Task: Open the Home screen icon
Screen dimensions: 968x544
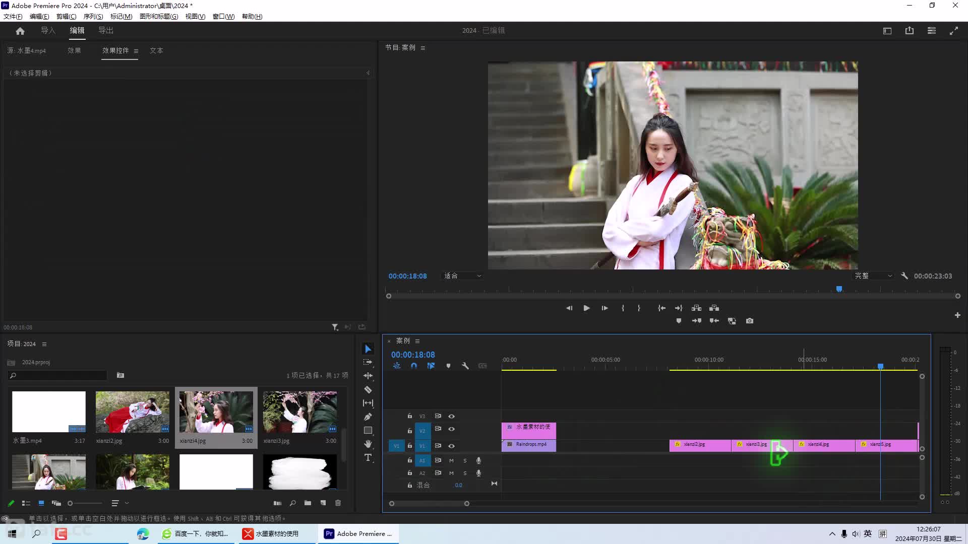Action: pos(20,31)
